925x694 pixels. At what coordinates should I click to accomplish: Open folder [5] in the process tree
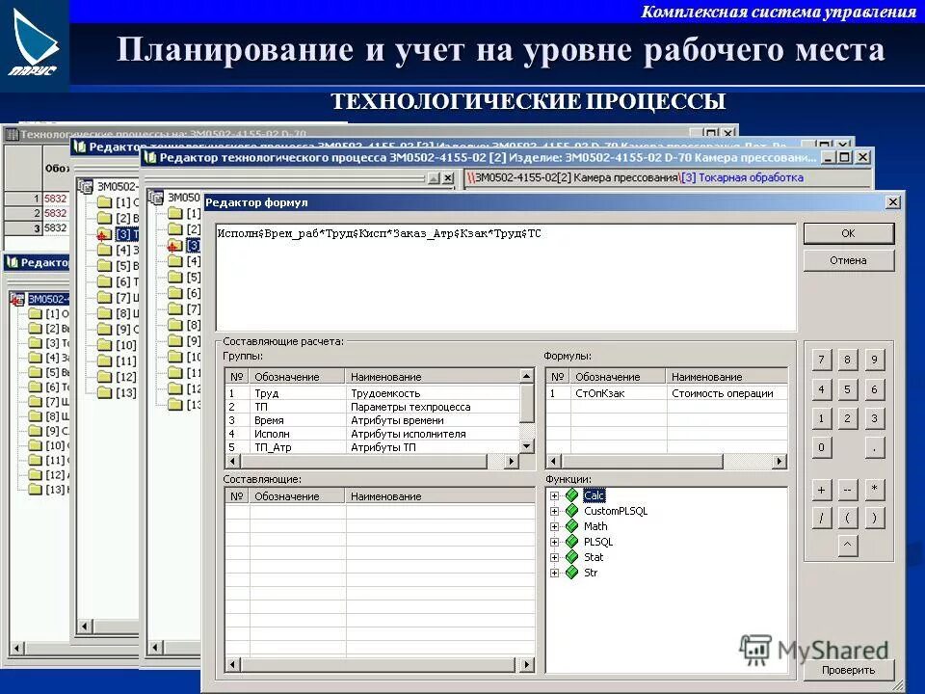35,371
